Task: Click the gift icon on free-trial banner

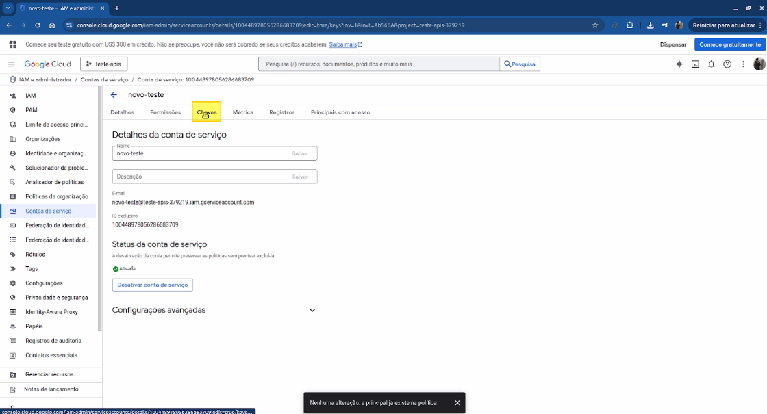Action: coord(13,44)
